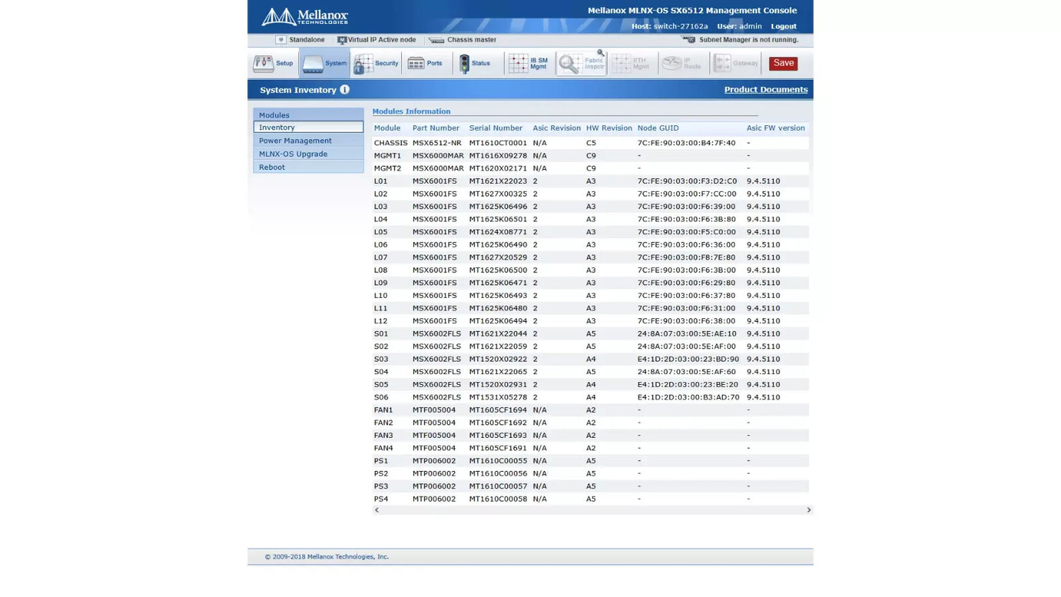The width and height of the screenshot is (1061, 597).
Task: Click the MGMT2 module cell
Action: tap(388, 168)
